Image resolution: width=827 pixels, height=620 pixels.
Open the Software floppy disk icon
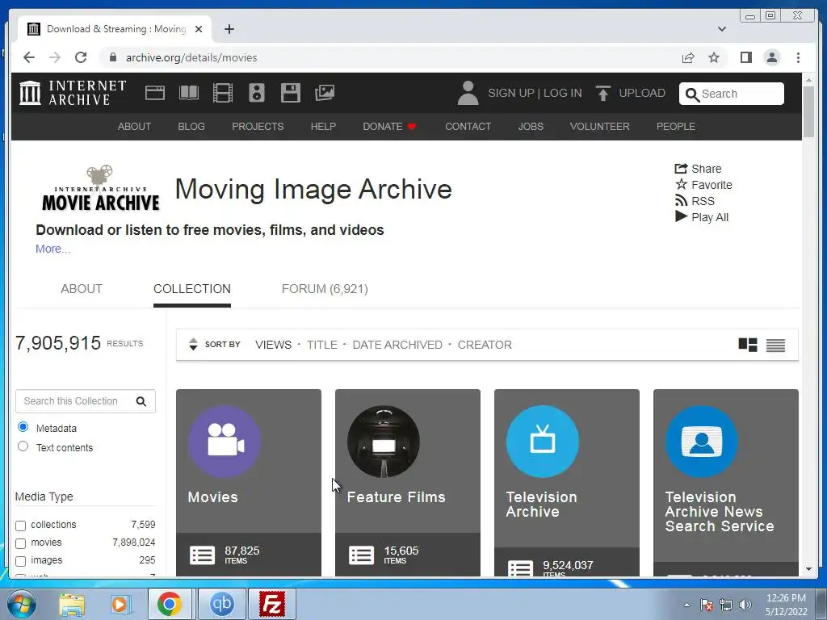click(291, 93)
